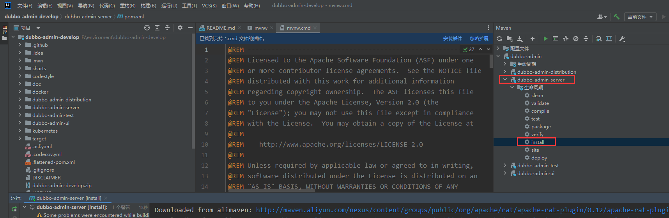Expand the .github folder

pos(20,45)
